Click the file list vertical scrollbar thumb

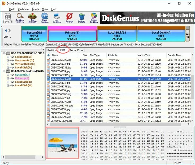(192, 86)
